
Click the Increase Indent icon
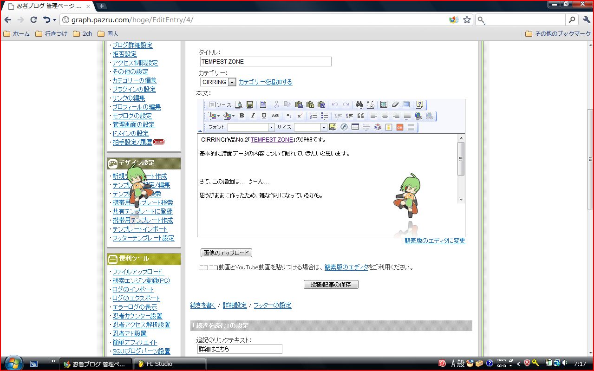349,116
